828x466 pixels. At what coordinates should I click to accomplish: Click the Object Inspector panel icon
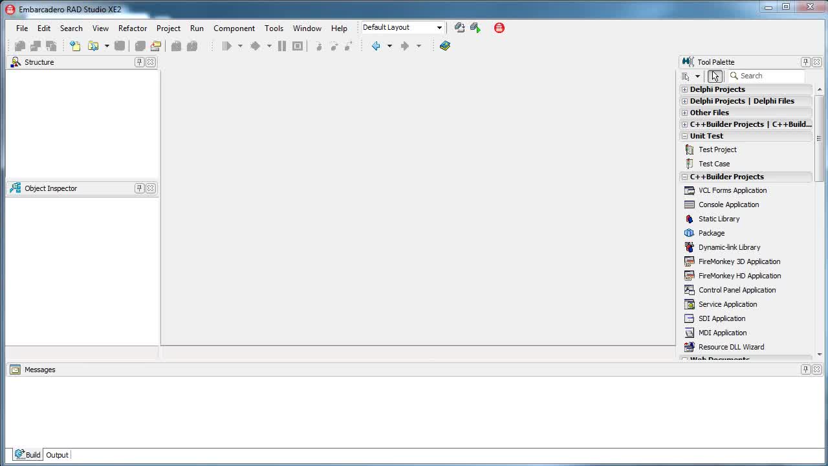coord(16,188)
